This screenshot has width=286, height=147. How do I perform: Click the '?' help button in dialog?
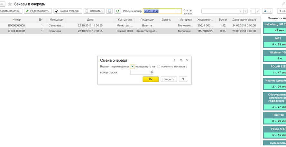[x=183, y=79]
